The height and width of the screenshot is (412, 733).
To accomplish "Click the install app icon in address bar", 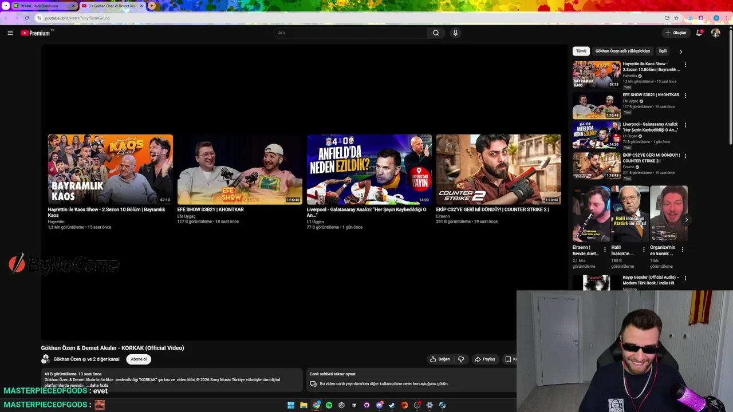I will coord(667,18).
